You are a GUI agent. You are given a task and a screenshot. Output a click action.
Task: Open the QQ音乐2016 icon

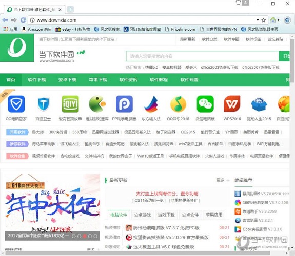(x=178, y=104)
